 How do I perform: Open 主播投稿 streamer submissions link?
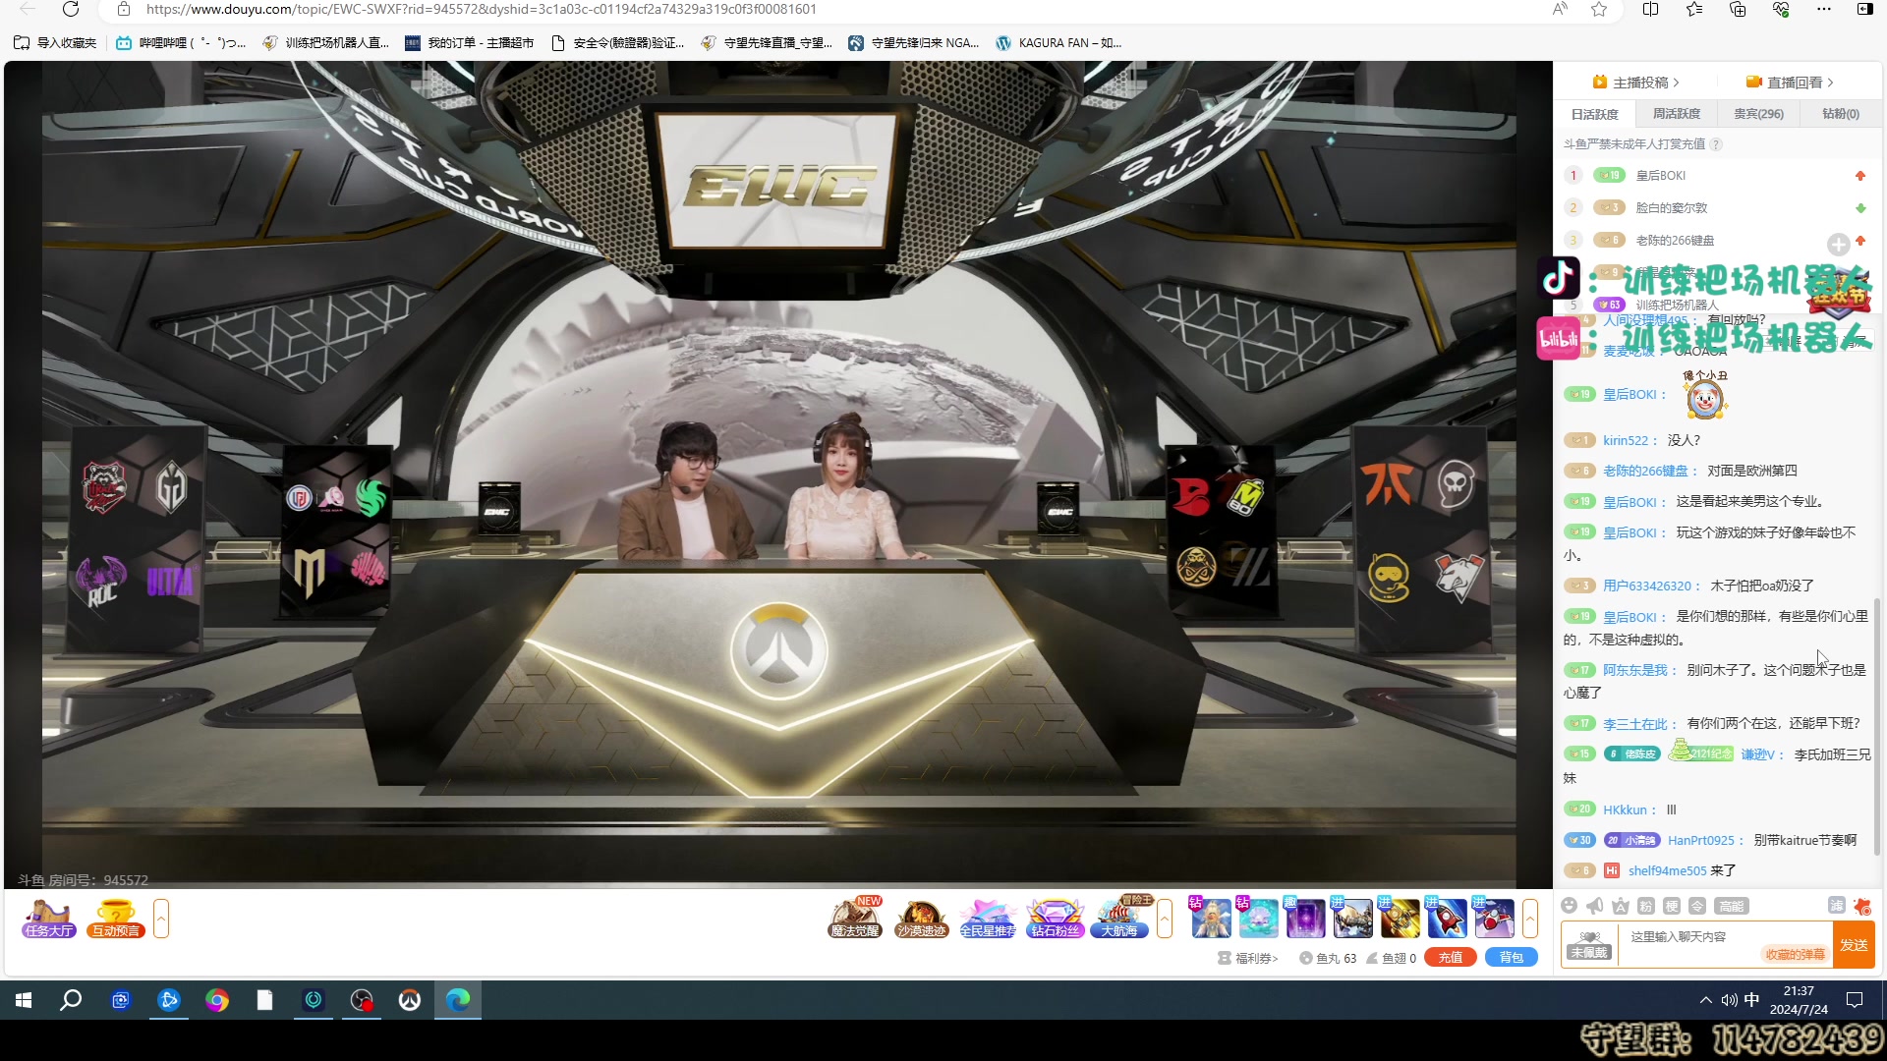pyautogui.click(x=1636, y=83)
